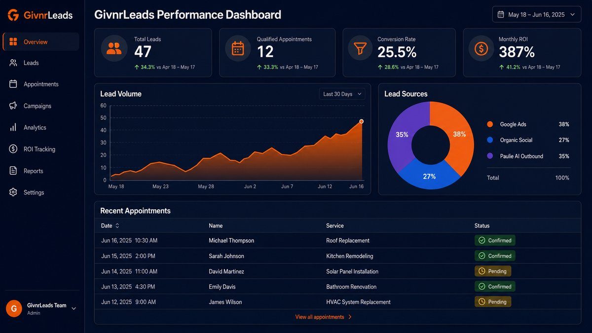The image size is (592, 333).
Task: Click Kitchen Remodeling service cell
Action: click(x=350, y=256)
